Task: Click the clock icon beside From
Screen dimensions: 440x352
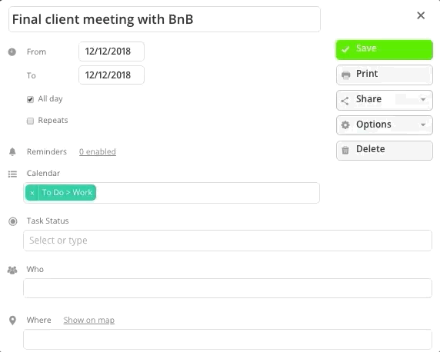Action: pos(12,52)
